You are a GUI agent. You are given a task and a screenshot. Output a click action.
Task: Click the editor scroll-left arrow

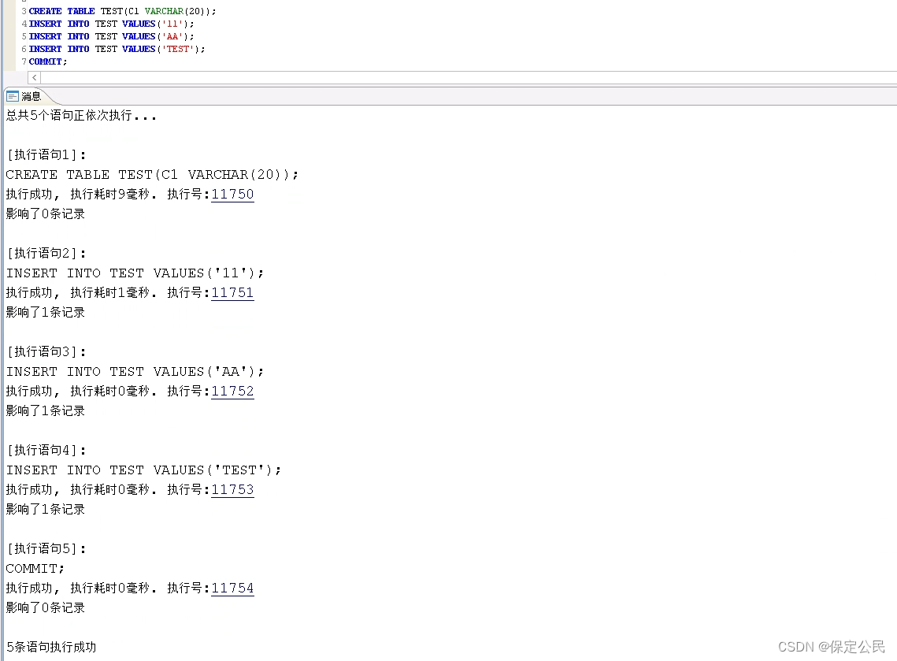click(35, 77)
